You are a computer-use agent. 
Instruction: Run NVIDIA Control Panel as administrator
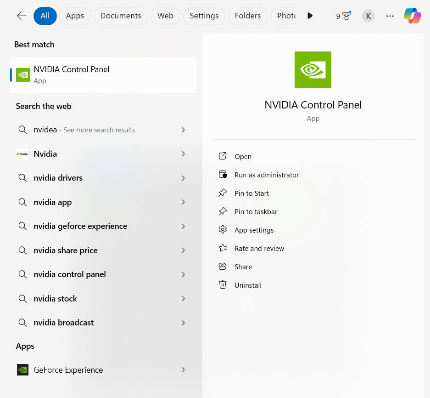266,175
